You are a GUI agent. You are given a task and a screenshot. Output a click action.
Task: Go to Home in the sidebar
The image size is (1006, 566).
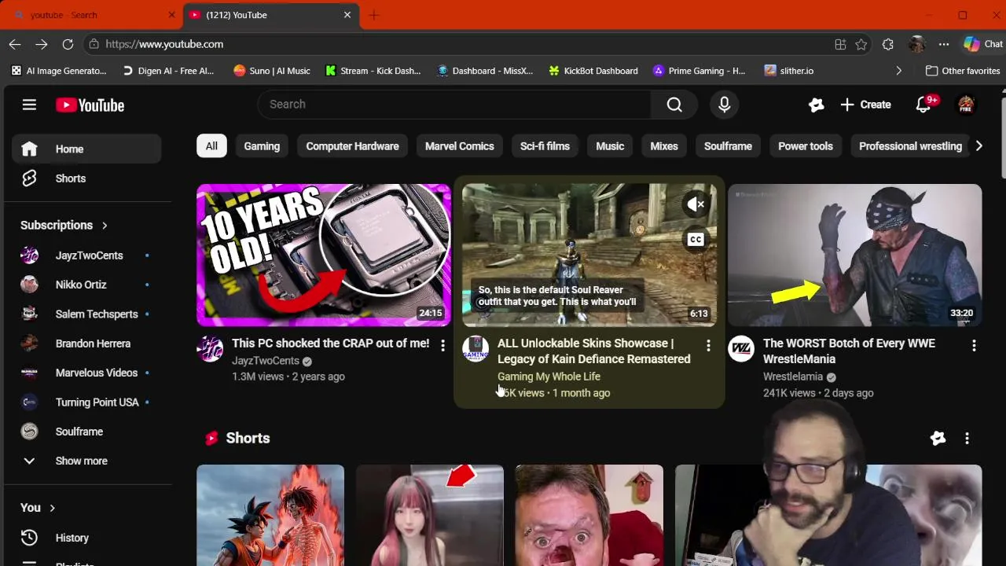click(x=86, y=149)
